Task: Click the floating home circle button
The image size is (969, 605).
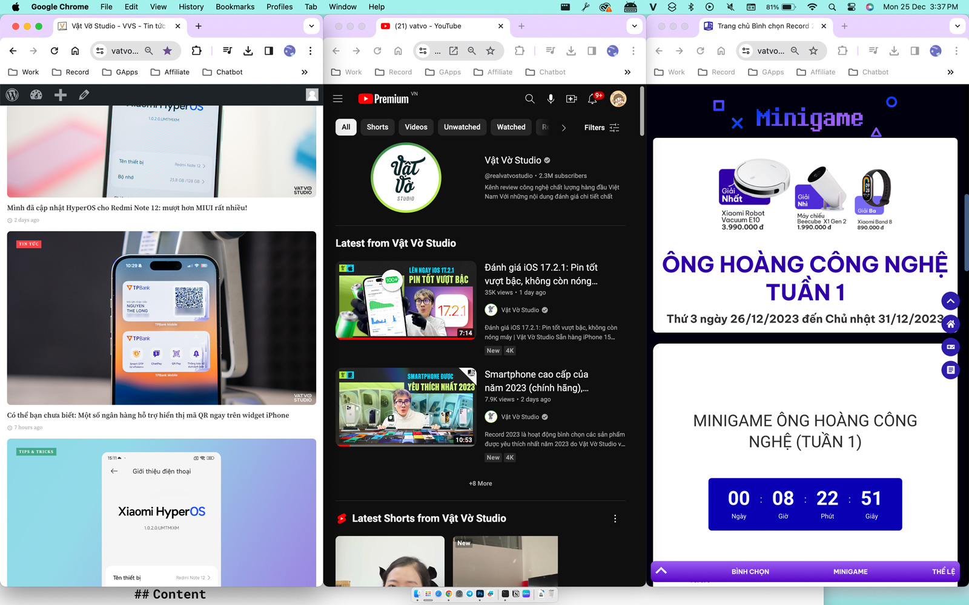Action: (950, 324)
